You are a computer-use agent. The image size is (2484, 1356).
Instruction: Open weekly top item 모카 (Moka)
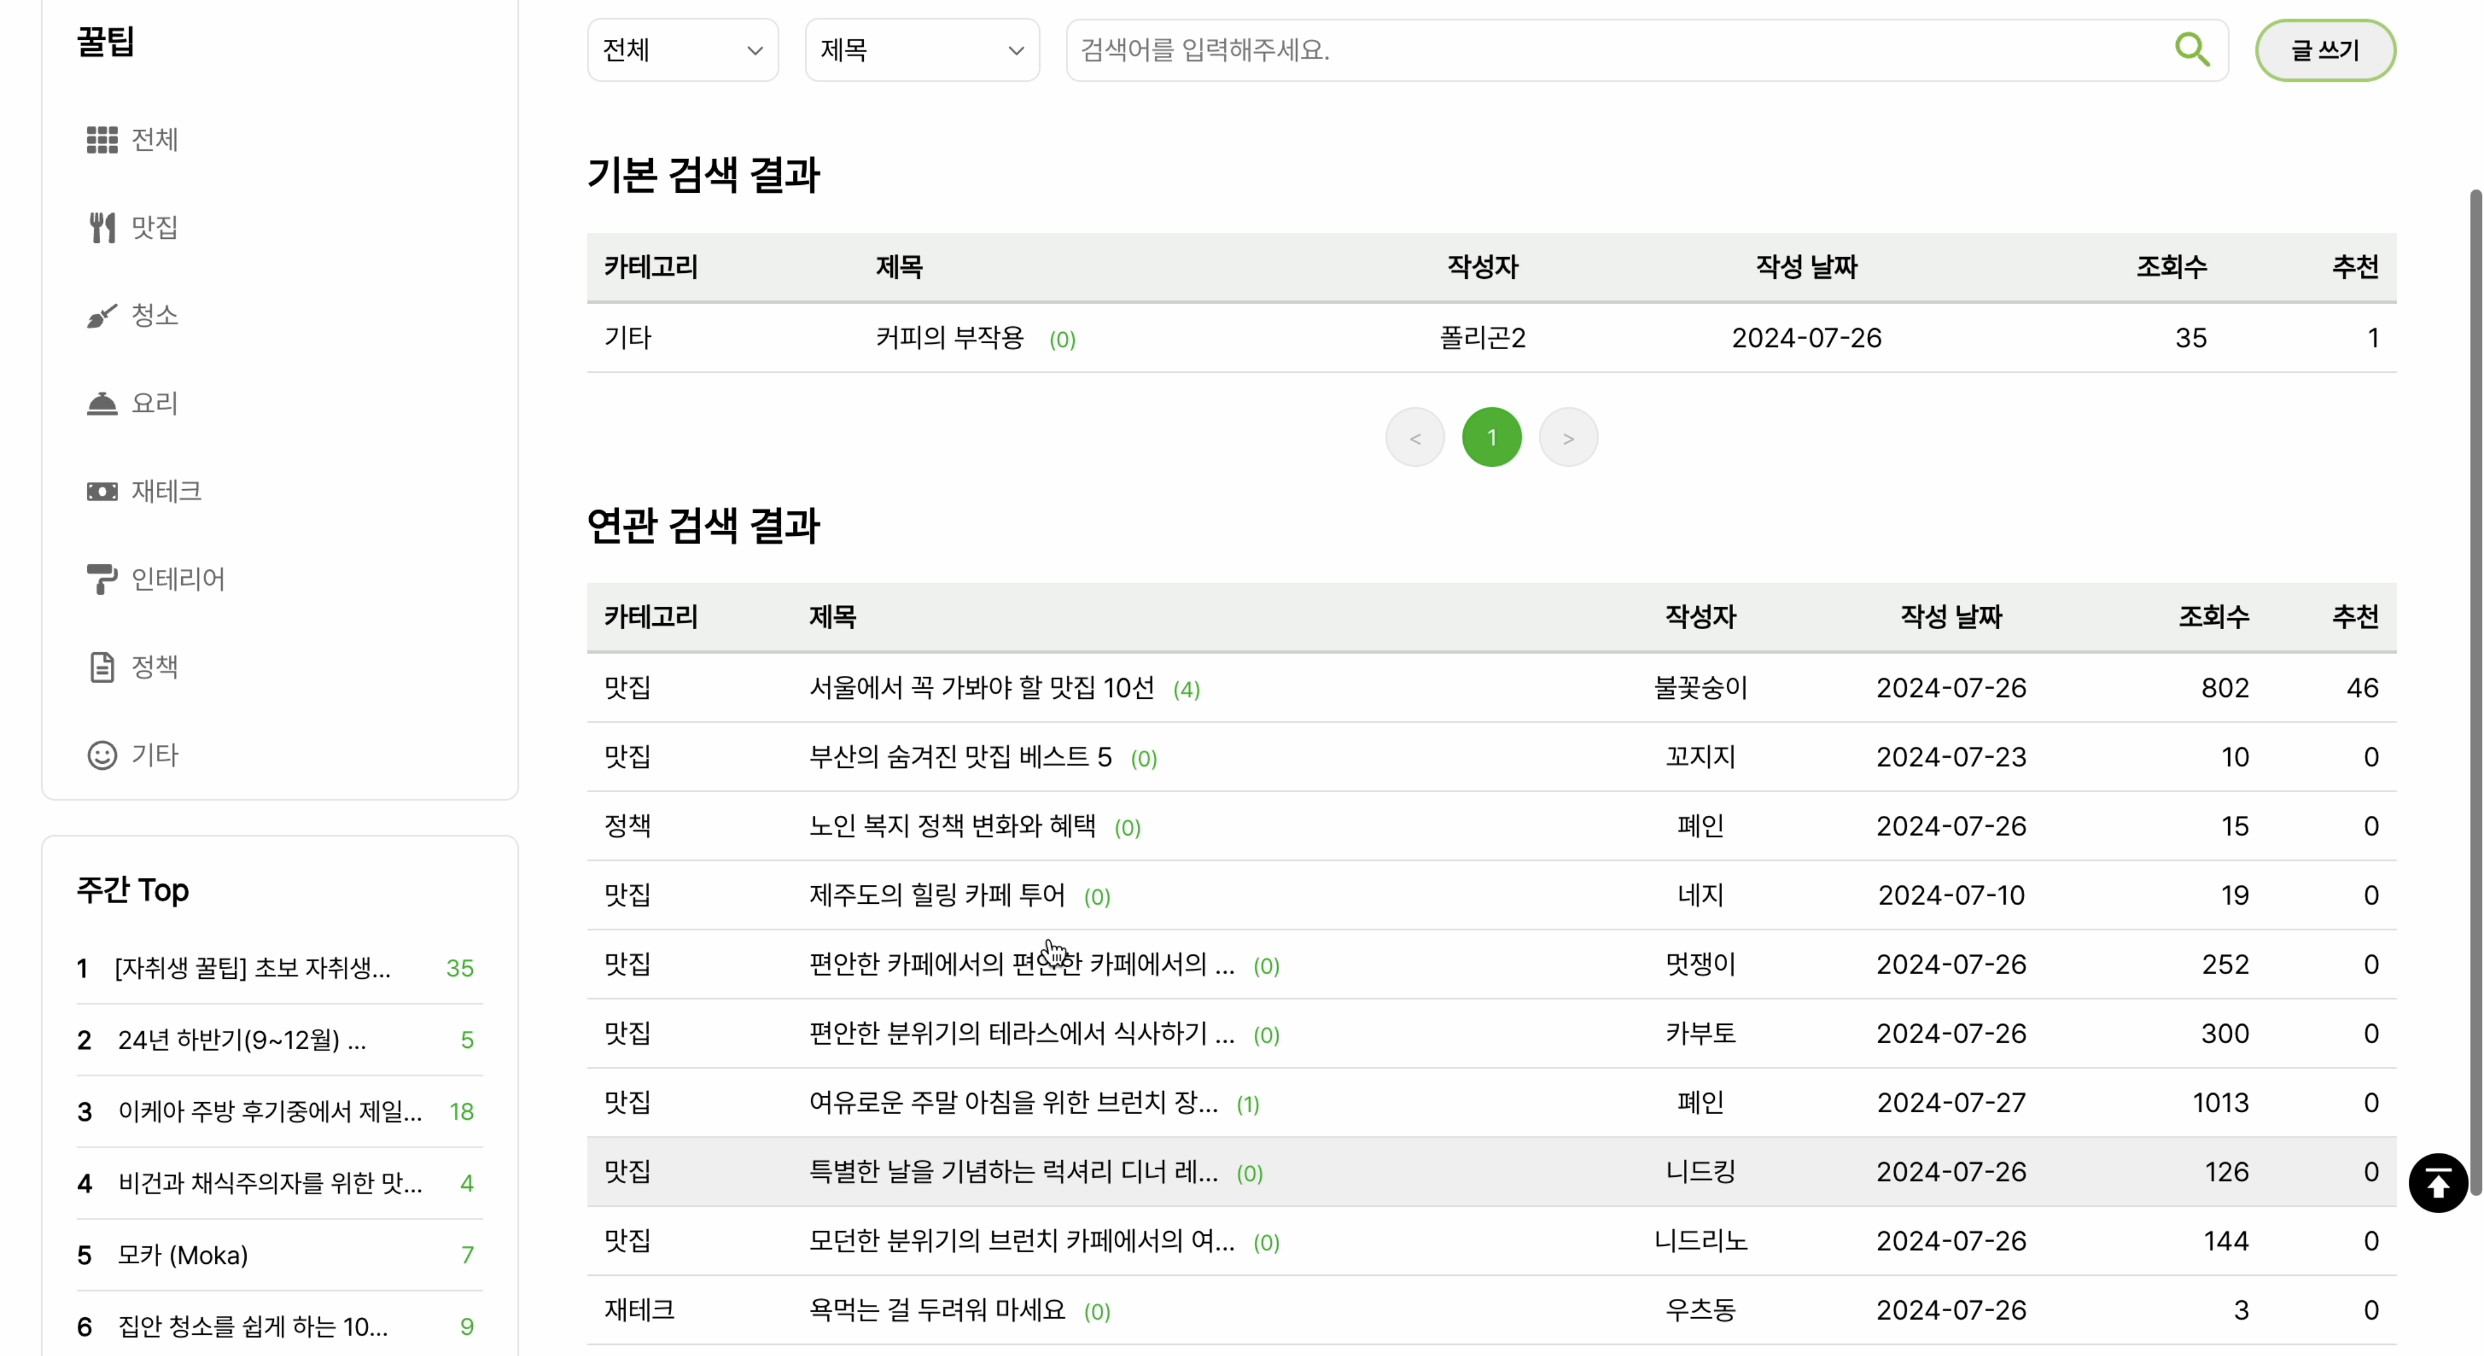(183, 1255)
